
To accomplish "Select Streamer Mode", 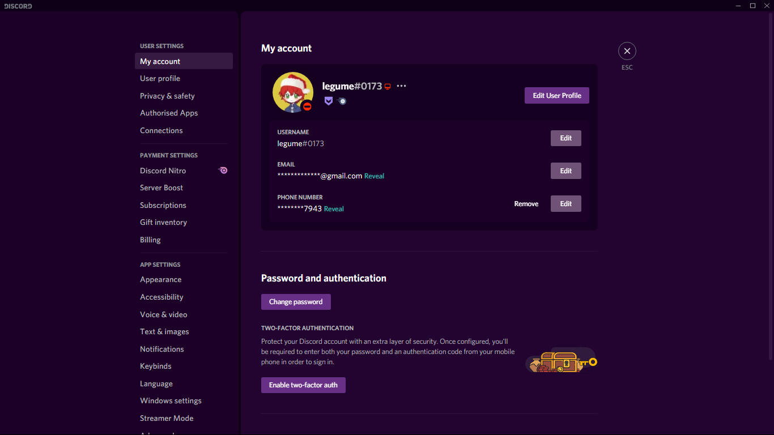I will click(184, 418).
